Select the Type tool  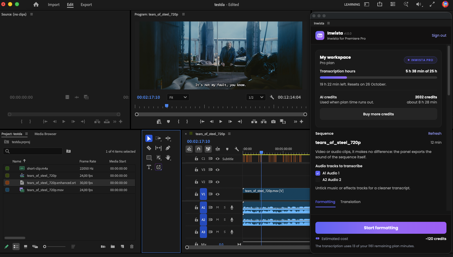149,167
